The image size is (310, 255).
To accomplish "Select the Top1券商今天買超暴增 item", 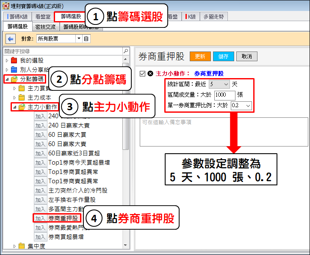I will [x=79, y=163].
